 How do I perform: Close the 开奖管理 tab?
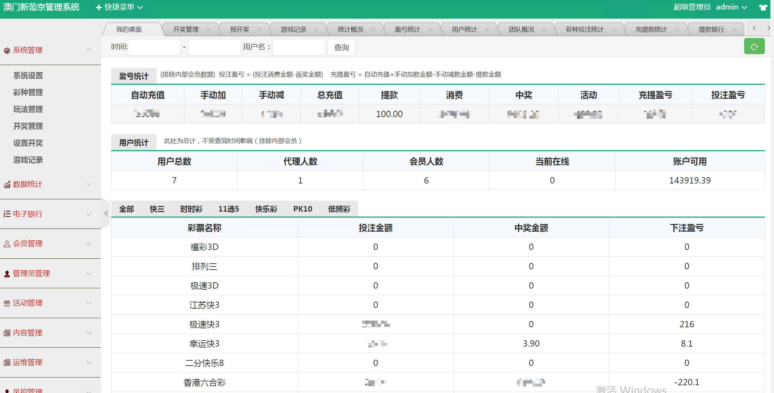click(208, 30)
